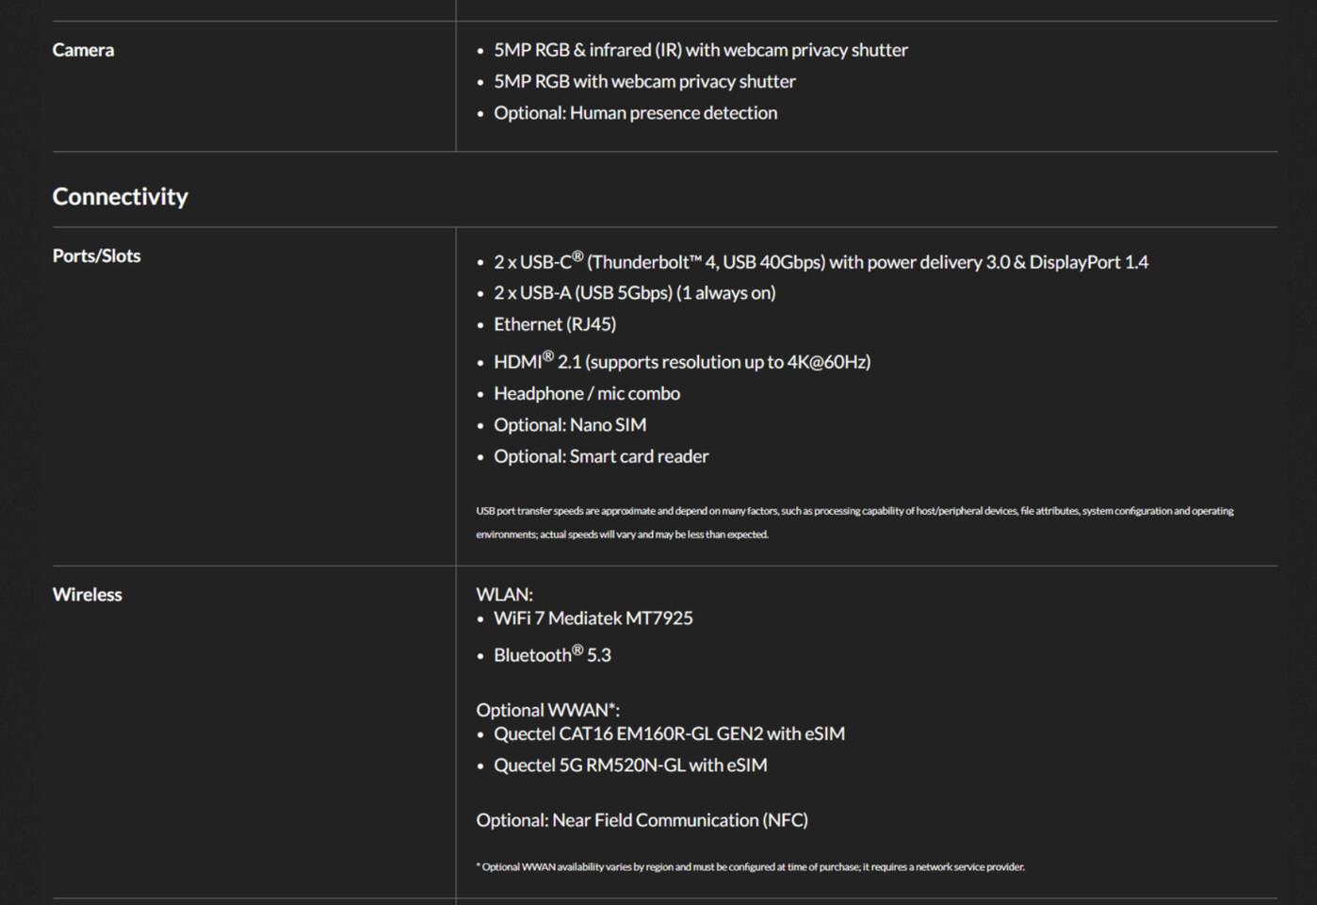Select the Headphone / mic combo entry
The image size is (1317, 905).
586,394
